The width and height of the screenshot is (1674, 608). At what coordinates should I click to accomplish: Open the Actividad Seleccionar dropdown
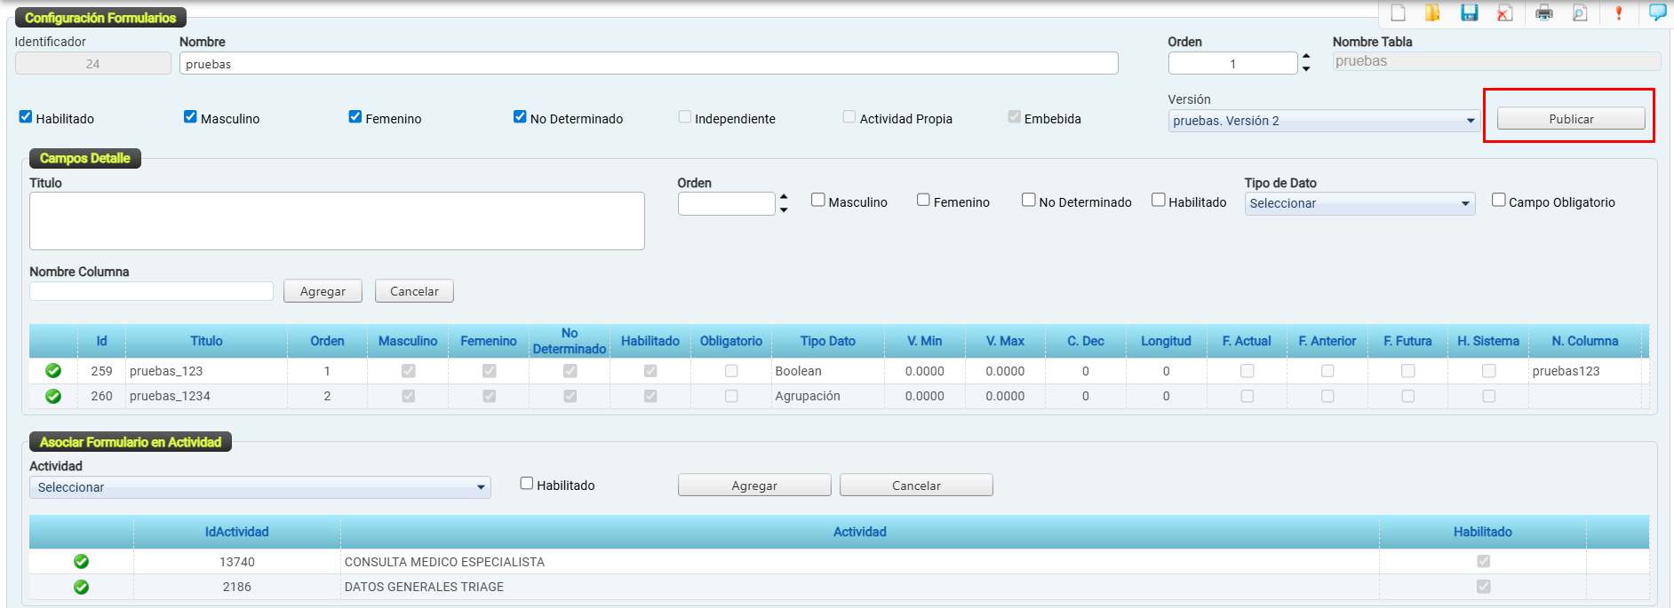(x=260, y=487)
